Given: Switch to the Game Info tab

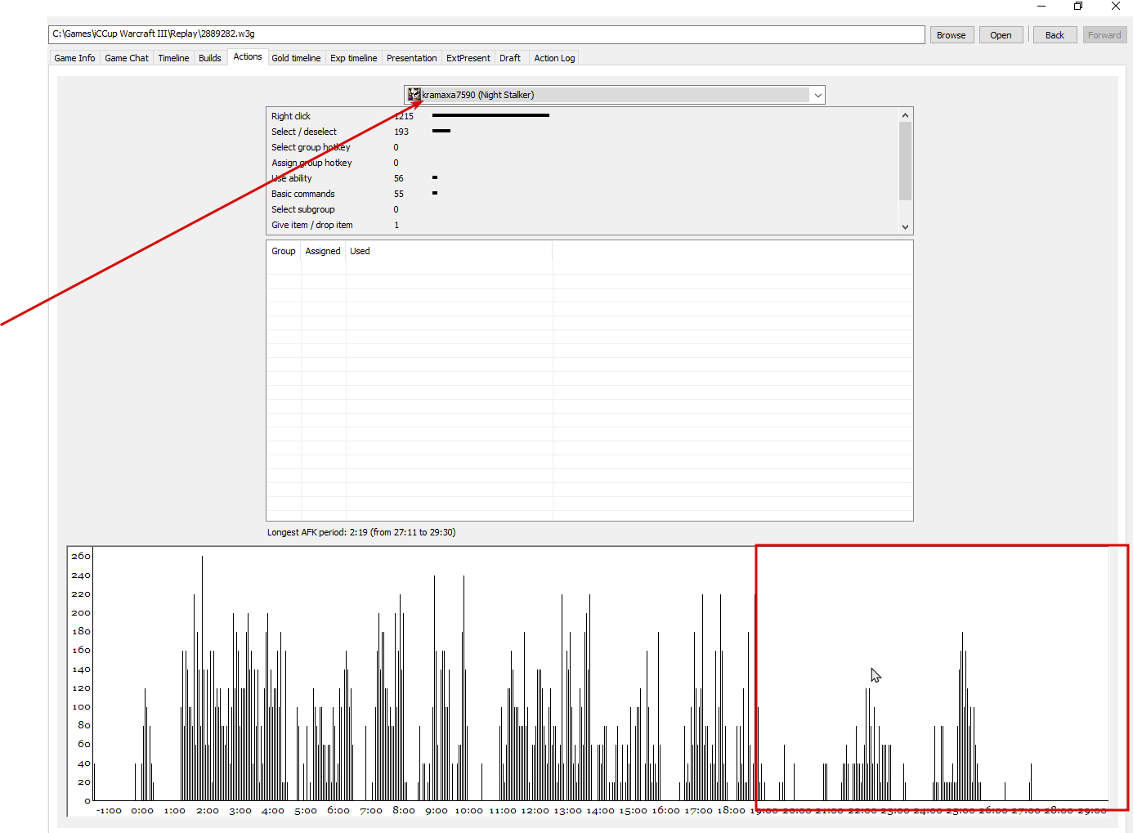Looking at the screenshot, I should click(74, 58).
